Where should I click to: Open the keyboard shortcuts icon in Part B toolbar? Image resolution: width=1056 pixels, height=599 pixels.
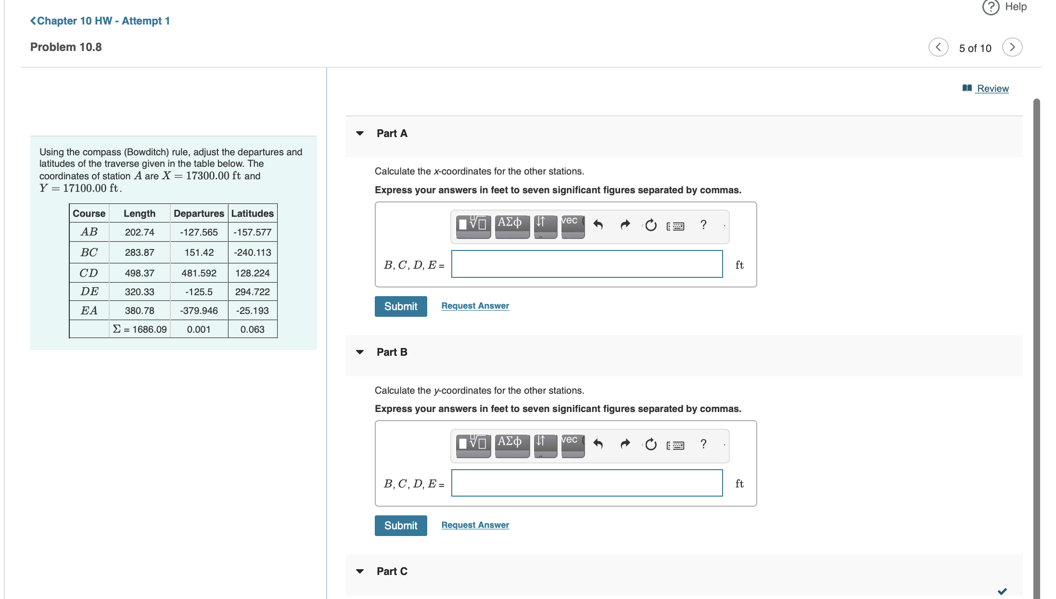point(676,445)
